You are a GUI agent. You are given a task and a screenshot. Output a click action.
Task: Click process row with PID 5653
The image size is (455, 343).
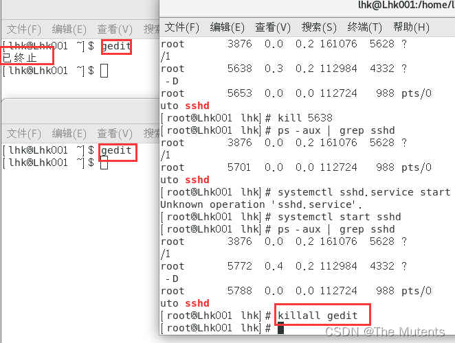click(x=296, y=93)
